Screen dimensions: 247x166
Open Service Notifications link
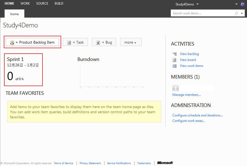(x=119, y=163)
